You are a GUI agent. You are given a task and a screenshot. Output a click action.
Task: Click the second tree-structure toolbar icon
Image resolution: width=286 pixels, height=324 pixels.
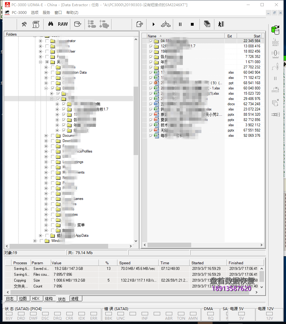click(x=104, y=24)
